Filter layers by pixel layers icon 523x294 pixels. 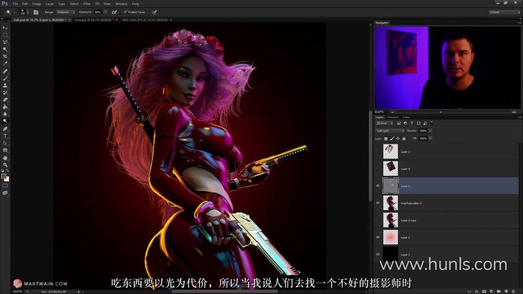click(399, 124)
